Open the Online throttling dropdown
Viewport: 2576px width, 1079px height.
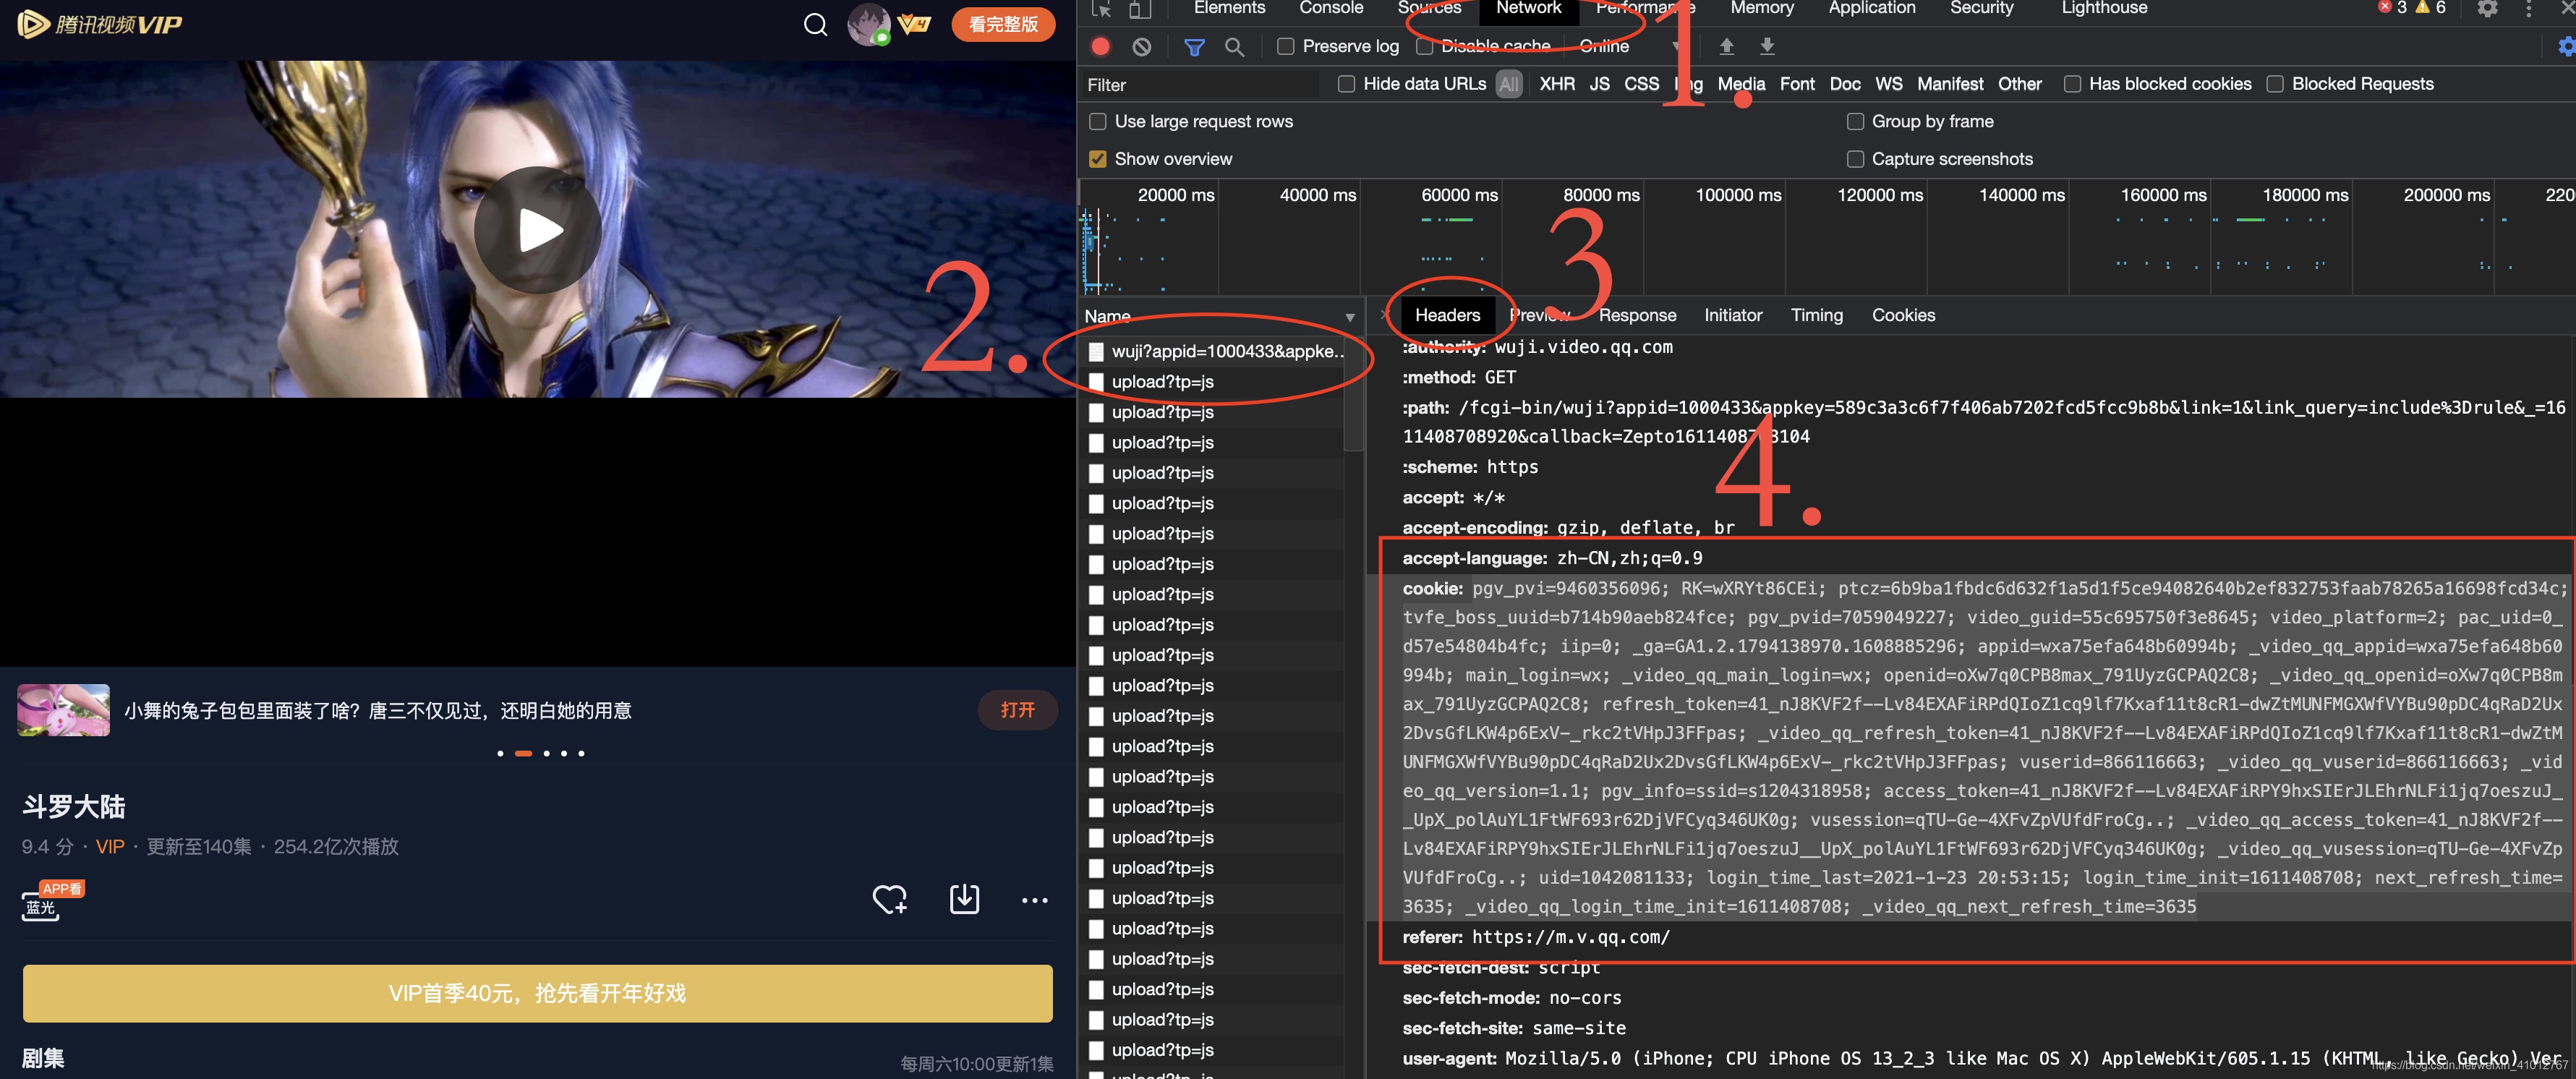[x=1630, y=46]
